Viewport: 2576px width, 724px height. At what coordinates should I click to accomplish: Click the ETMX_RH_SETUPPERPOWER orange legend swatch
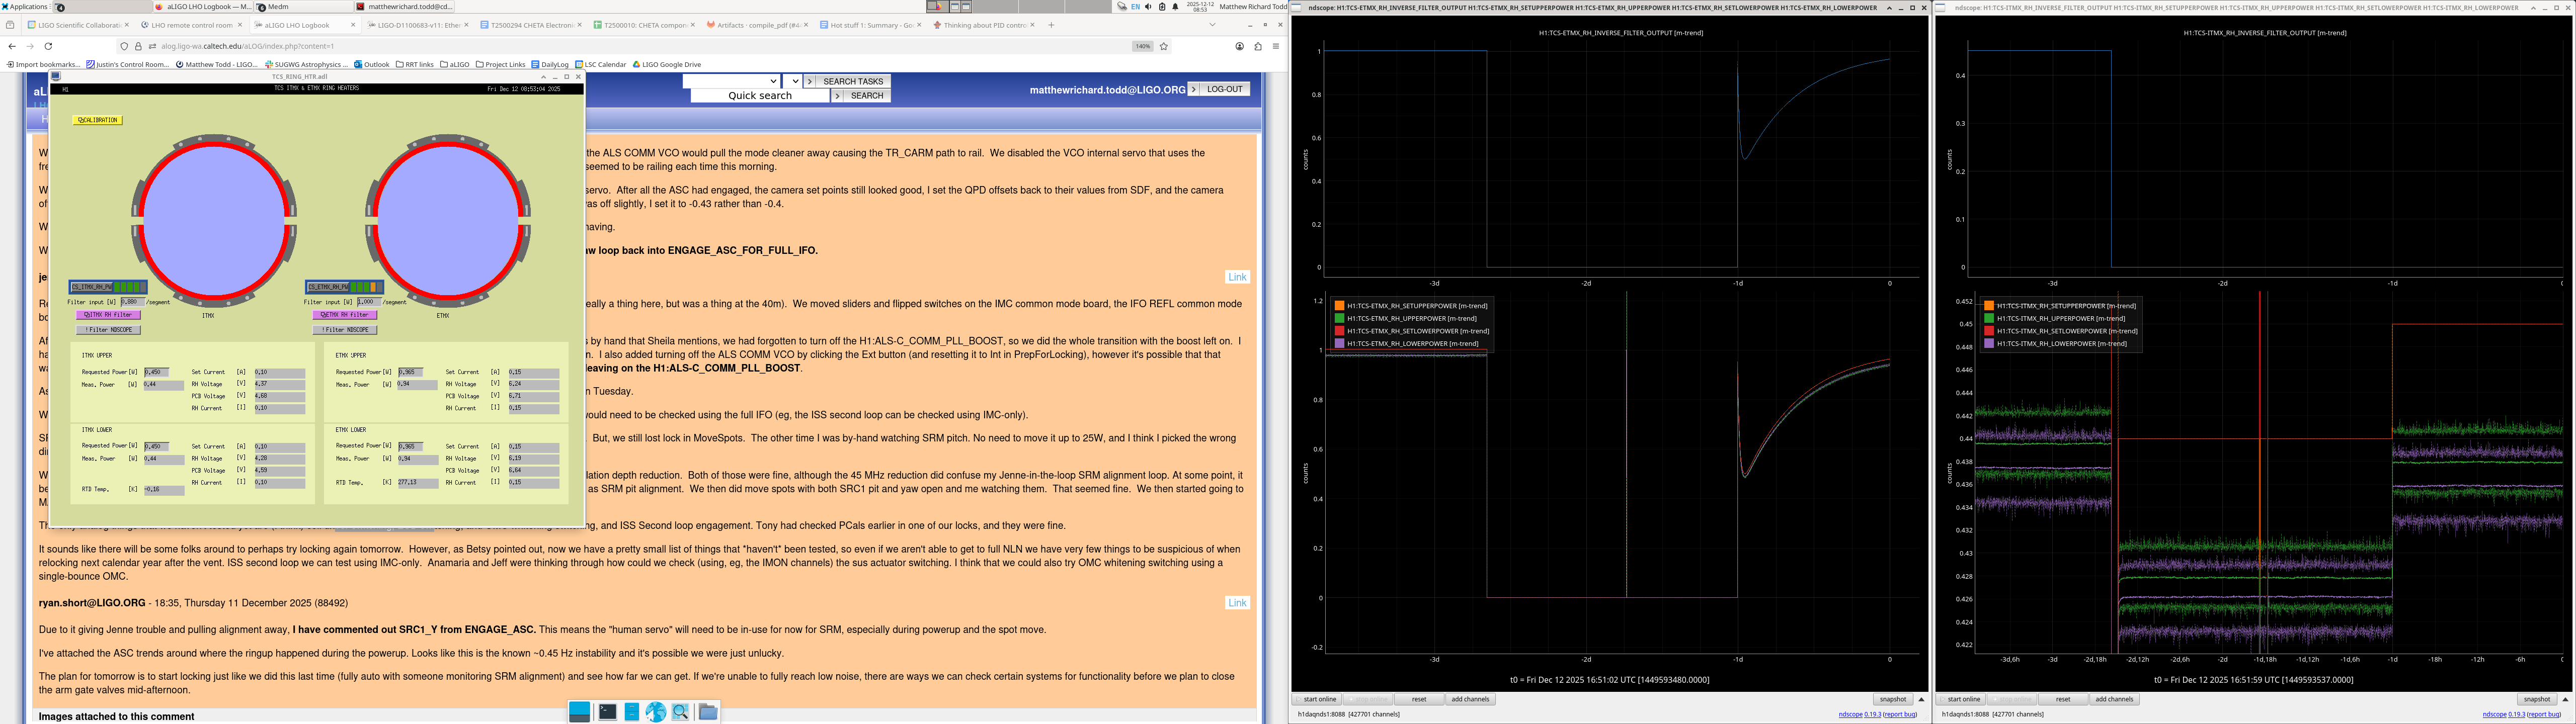pyautogui.click(x=1340, y=306)
